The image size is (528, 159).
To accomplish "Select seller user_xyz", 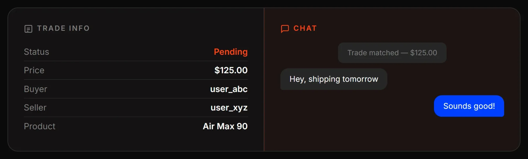I will (x=229, y=107).
